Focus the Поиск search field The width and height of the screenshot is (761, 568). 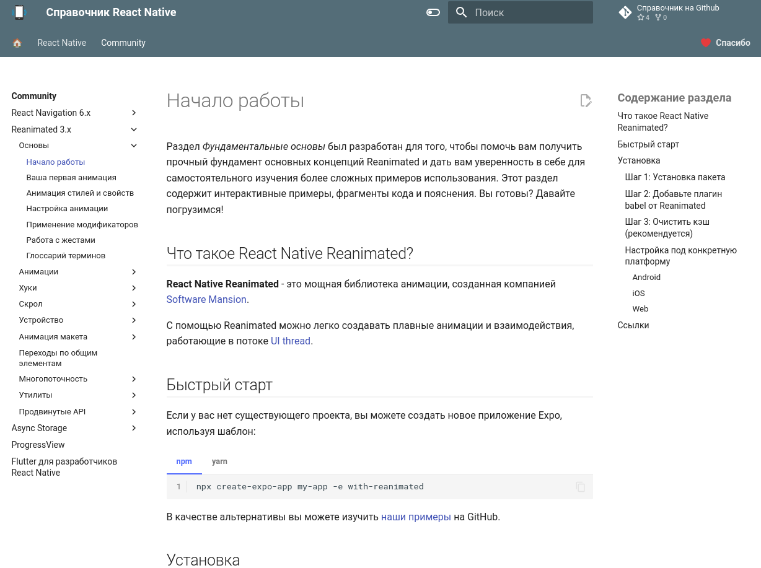pyautogui.click(x=521, y=12)
